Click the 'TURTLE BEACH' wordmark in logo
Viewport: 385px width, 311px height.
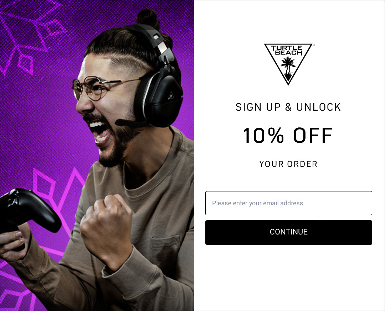[287, 50]
